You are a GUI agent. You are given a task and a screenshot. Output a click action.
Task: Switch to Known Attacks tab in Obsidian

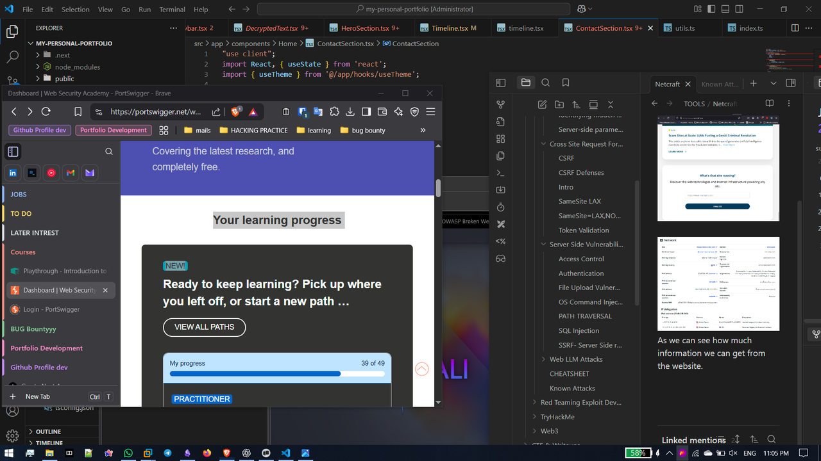point(720,84)
